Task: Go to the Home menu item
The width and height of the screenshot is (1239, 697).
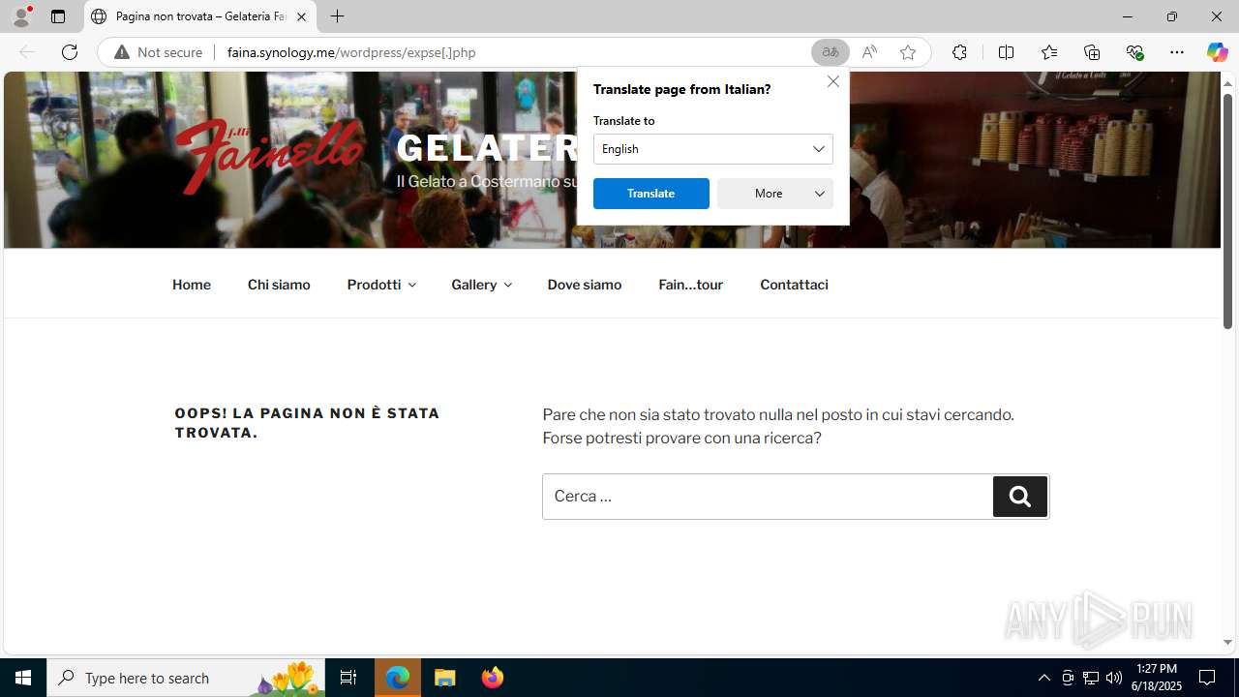Action: pyautogui.click(x=192, y=285)
